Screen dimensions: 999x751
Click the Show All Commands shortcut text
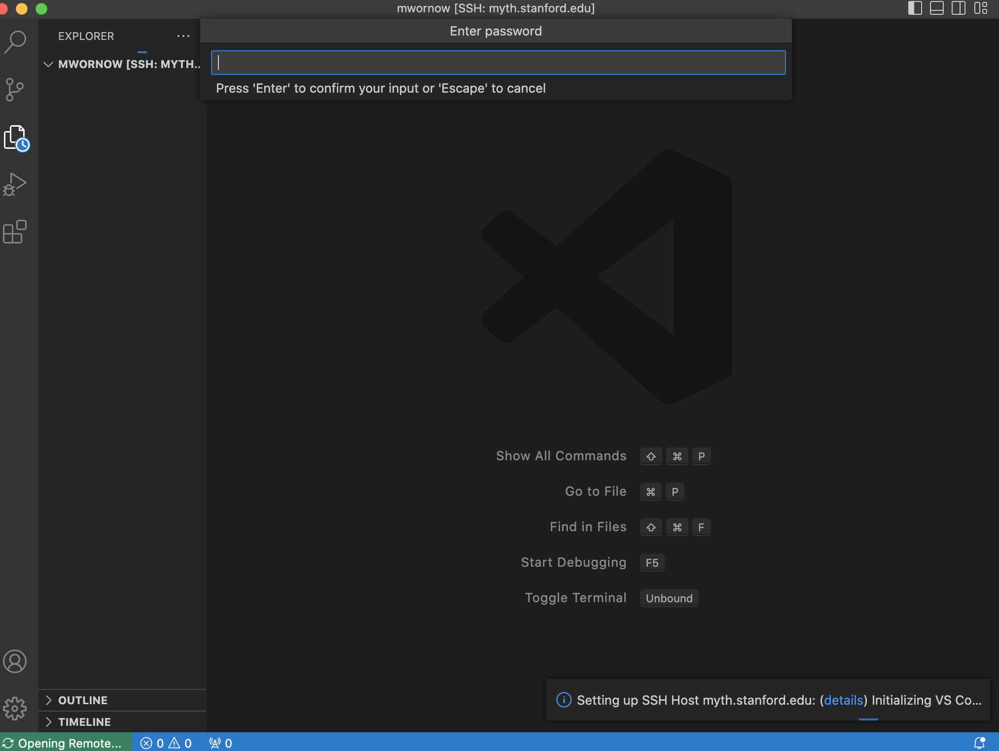point(561,456)
